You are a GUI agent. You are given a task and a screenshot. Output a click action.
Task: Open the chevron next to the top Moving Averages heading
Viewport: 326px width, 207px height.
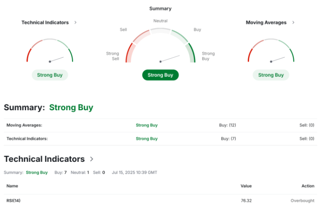click(x=293, y=22)
